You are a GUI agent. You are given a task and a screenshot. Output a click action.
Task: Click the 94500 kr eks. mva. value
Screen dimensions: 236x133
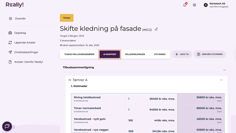click(x=162, y=110)
